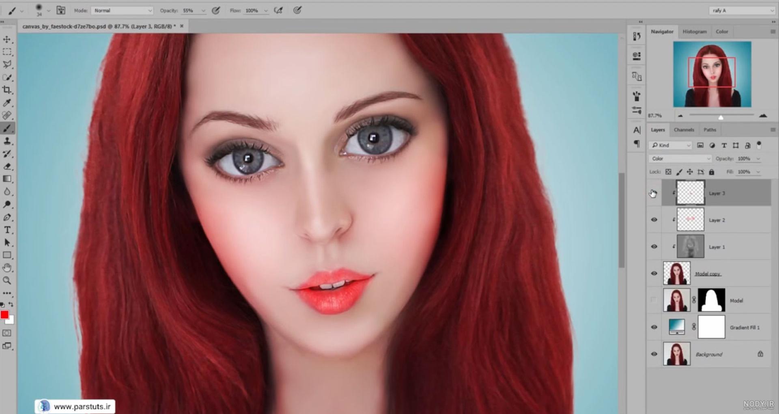The height and width of the screenshot is (414, 779).
Task: Switch to the Color tab
Action: (722, 32)
